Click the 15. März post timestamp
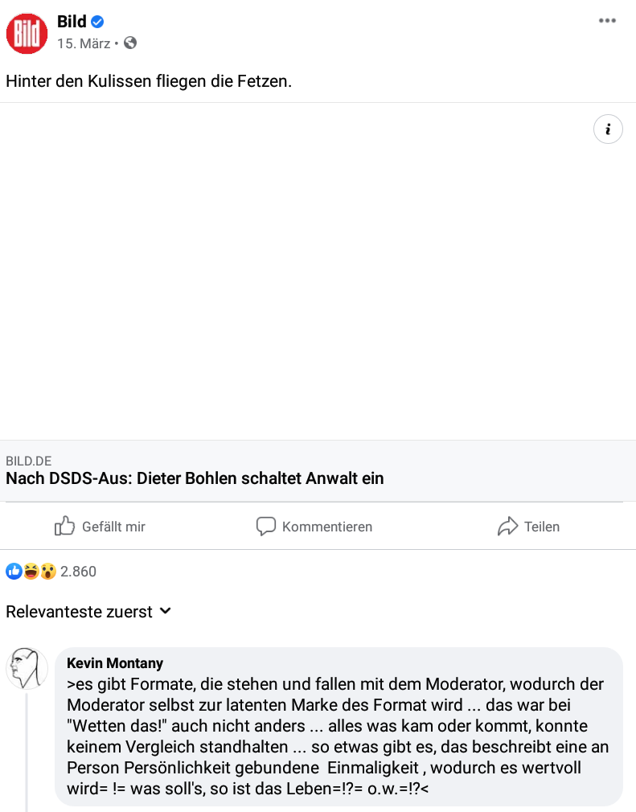The height and width of the screenshot is (812, 636). [84, 43]
